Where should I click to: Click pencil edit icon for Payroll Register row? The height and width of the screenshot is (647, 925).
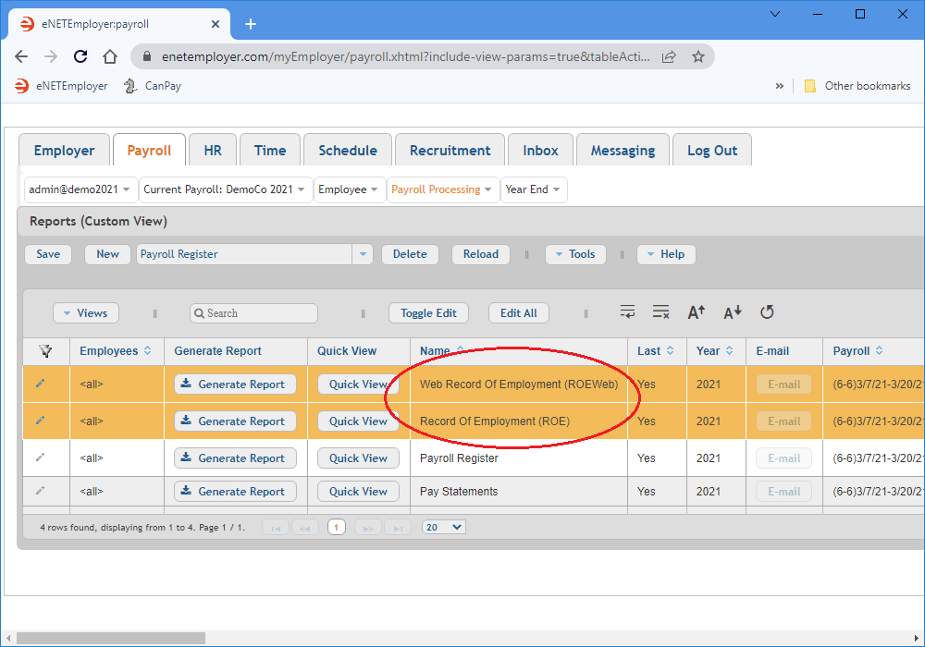point(40,458)
